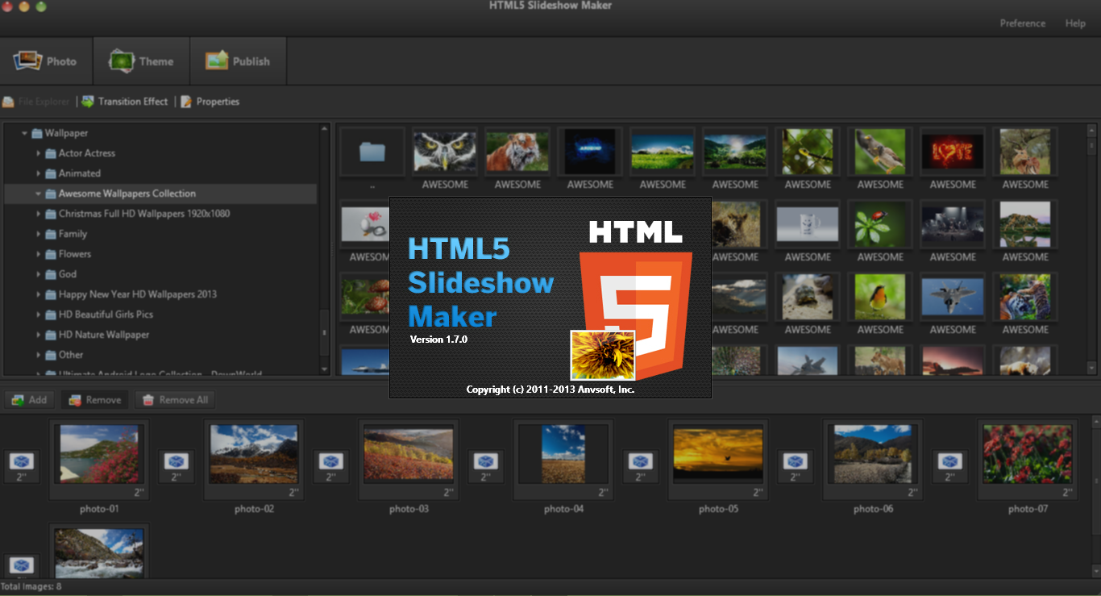Viewport: 1101px width, 596px height.
Task: Click the Theme tab picture icon
Action: (x=122, y=60)
